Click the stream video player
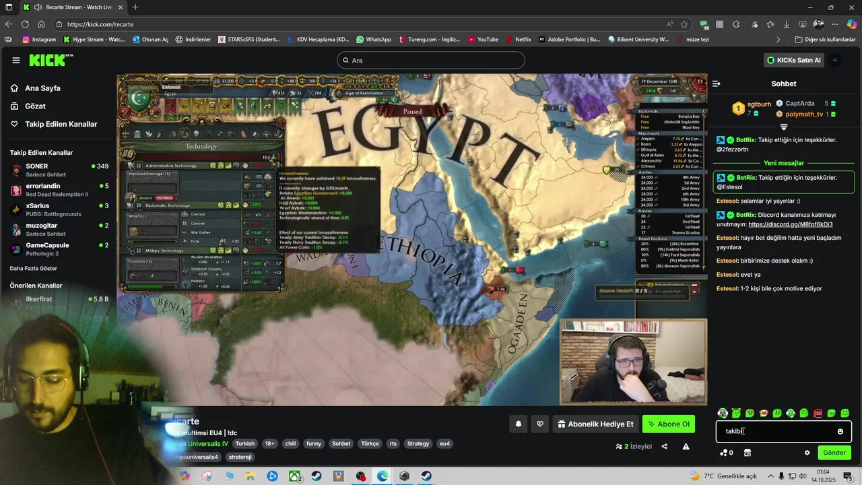This screenshot has width=862, height=485. click(412, 239)
